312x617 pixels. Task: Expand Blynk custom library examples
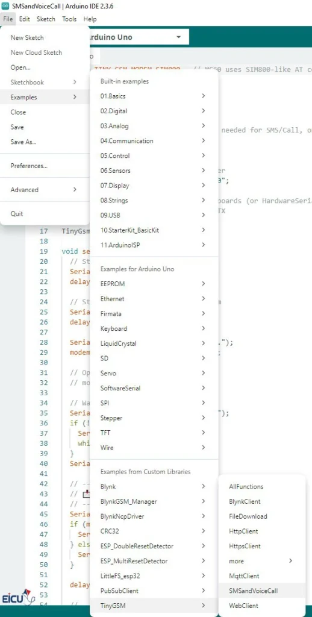tap(154, 486)
